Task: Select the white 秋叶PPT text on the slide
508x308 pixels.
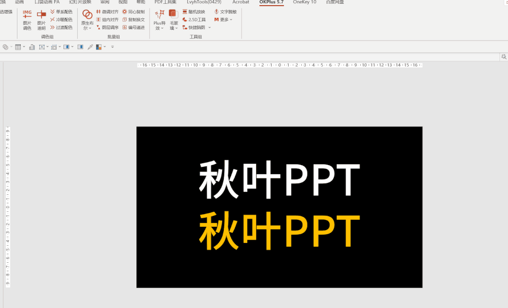Action: [x=279, y=180]
